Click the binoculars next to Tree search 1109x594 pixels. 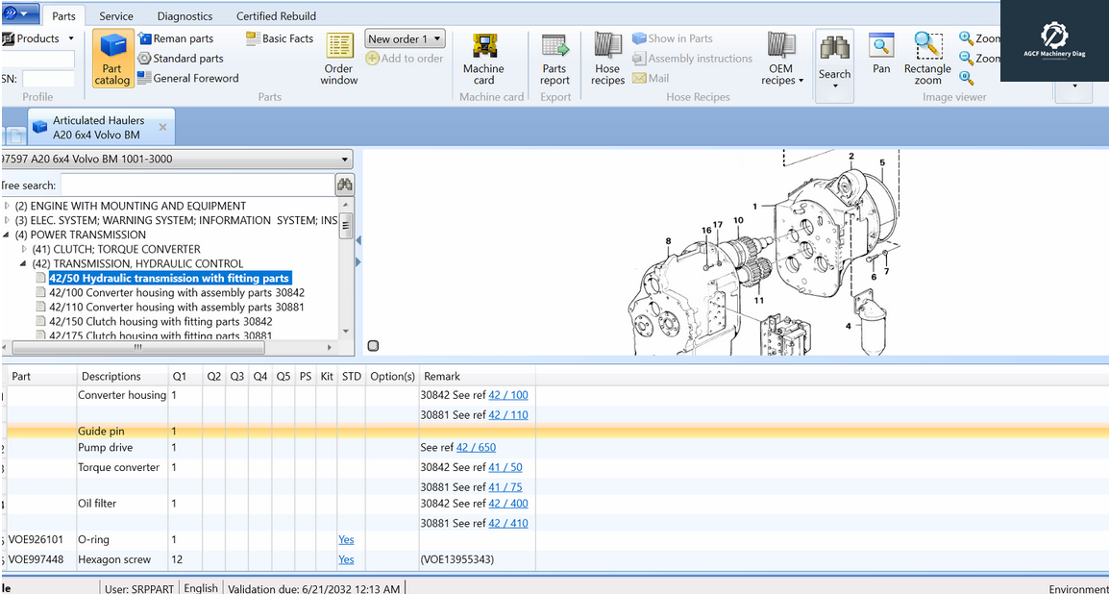(x=344, y=185)
